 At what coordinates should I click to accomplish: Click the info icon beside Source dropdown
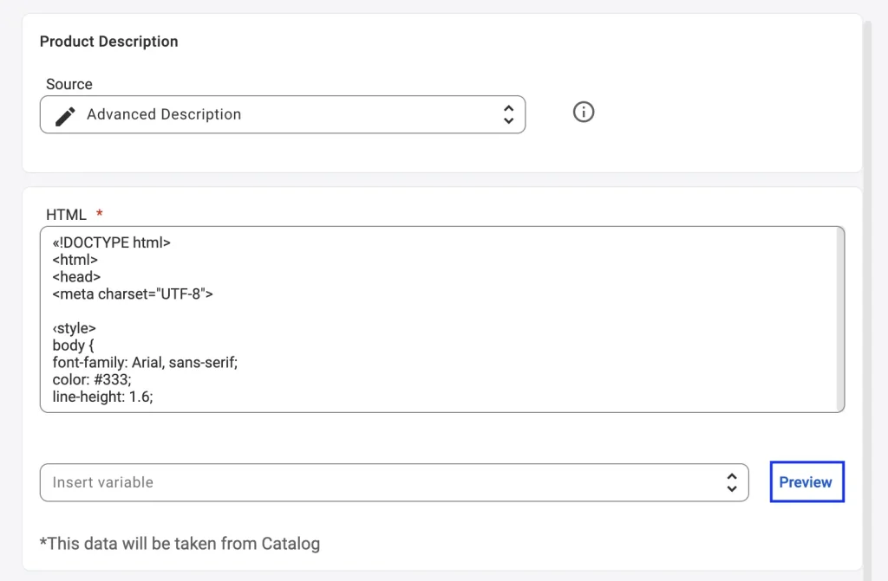(584, 113)
